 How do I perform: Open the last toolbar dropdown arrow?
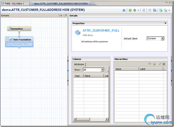point(169,10)
